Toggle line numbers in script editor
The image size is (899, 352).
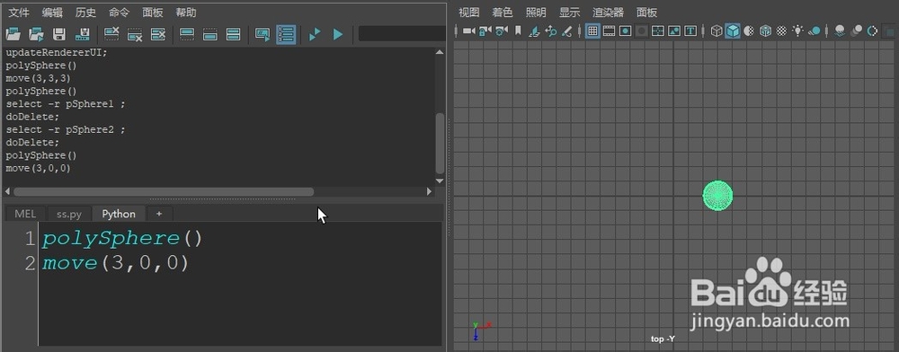(x=286, y=34)
